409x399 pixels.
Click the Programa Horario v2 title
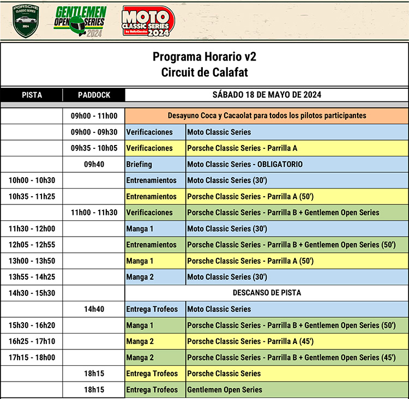[204, 57]
